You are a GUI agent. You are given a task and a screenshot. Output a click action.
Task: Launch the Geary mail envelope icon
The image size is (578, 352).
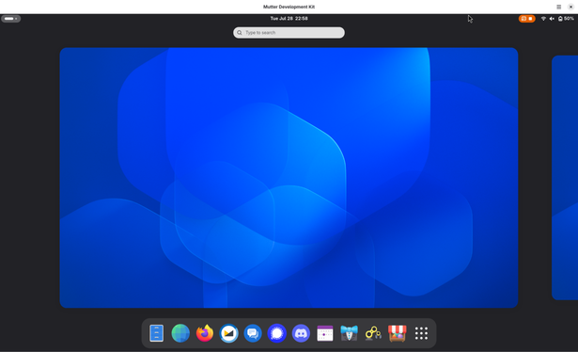[x=228, y=333]
